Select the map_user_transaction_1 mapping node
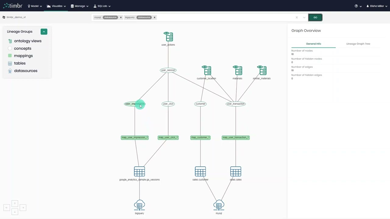390x219 pixels. point(236,137)
